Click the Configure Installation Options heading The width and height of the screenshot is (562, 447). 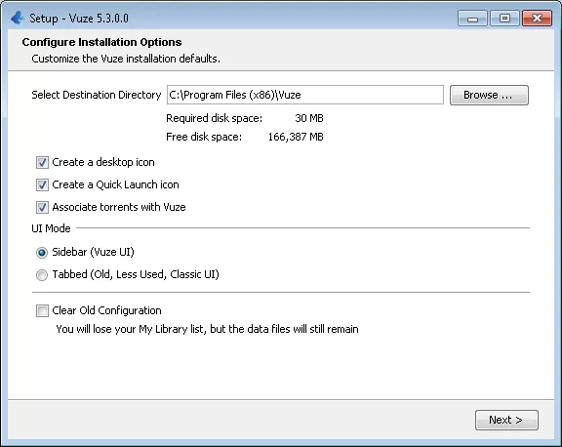(x=101, y=42)
